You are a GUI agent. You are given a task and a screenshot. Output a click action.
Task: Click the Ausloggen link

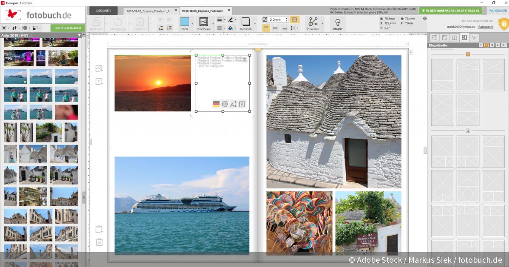click(485, 27)
